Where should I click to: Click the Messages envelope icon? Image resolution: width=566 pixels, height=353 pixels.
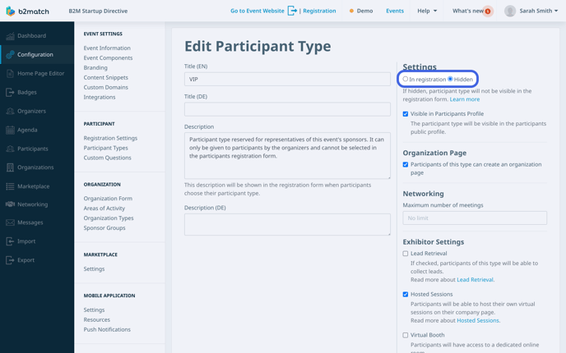[10, 222]
